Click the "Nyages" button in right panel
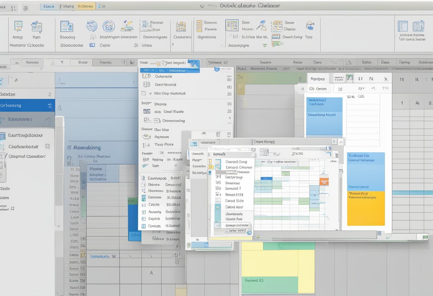 click(318, 79)
